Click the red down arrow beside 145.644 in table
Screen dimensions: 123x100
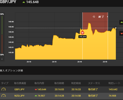click(36, 89)
